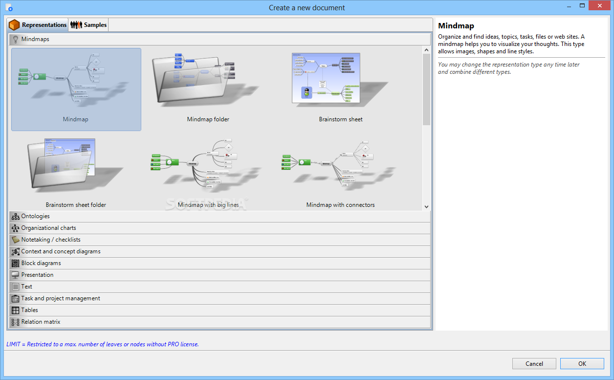Click the Mindmaps lightbulb icon
This screenshot has width=614, height=380.
(x=15, y=39)
